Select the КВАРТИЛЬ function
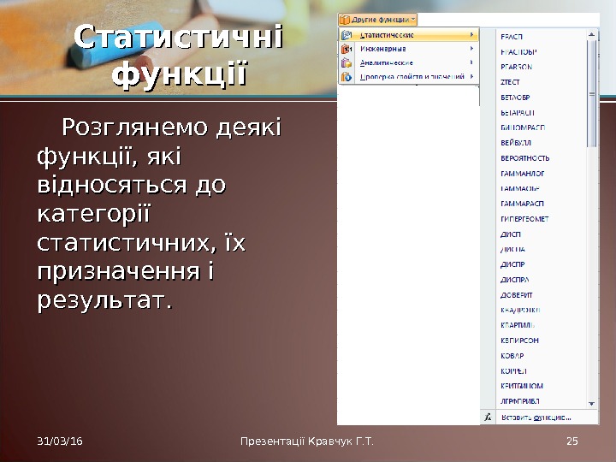 click(518, 326)
